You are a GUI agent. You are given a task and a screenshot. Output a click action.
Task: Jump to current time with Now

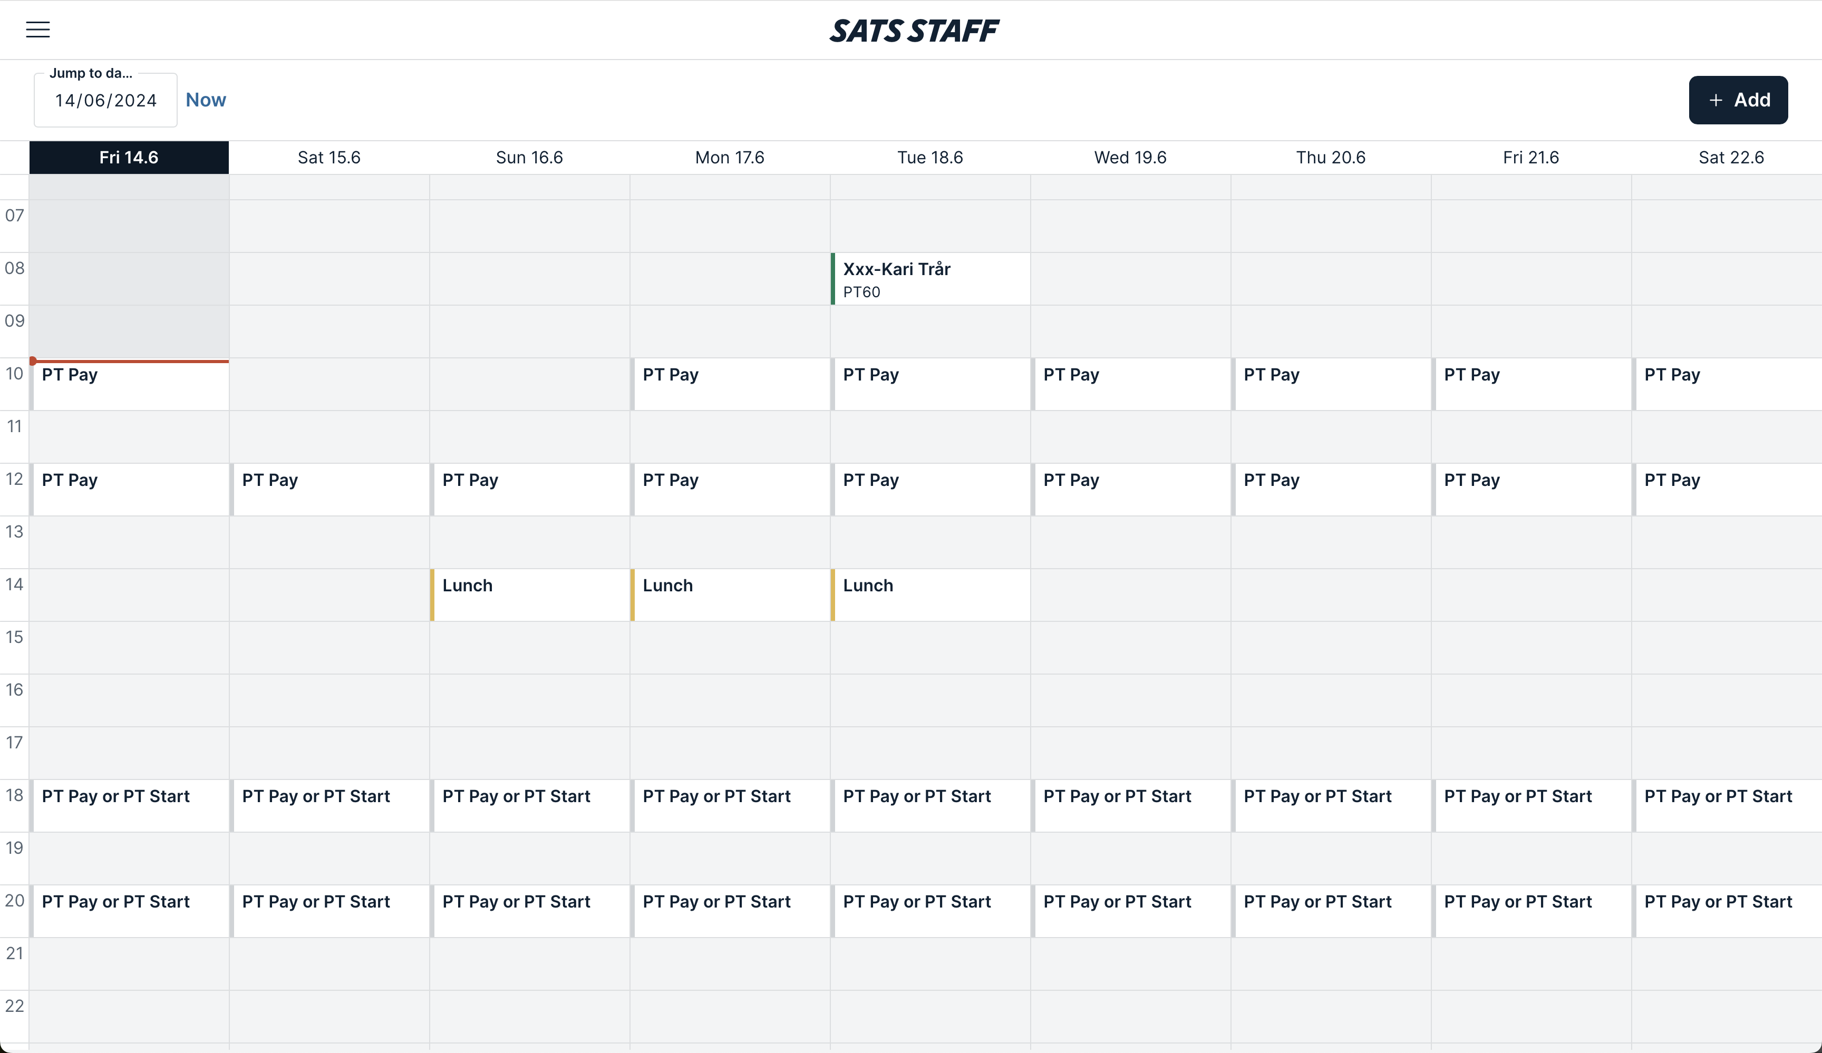tap(205, 100)
